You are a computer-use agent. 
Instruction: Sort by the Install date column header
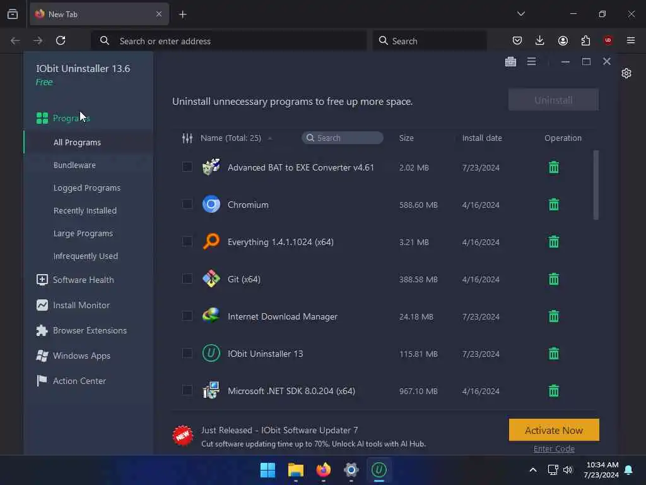[481, 138]
